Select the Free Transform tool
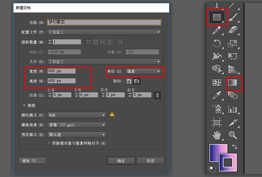The width and height of the screenshot is (262, 177). pyautogui.click(x=233, y=56)
